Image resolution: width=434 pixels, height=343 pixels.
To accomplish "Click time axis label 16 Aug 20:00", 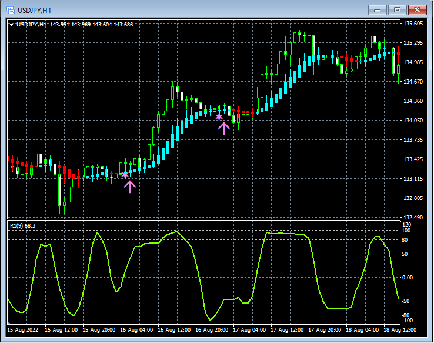I will pyautogui.click(x=212, y=330).
